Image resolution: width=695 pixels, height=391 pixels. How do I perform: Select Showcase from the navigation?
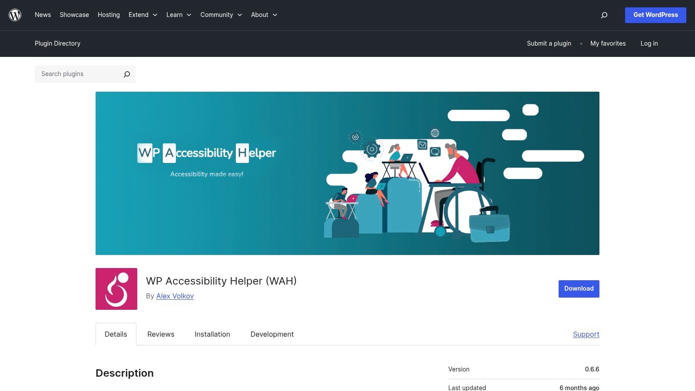(74, 15)
